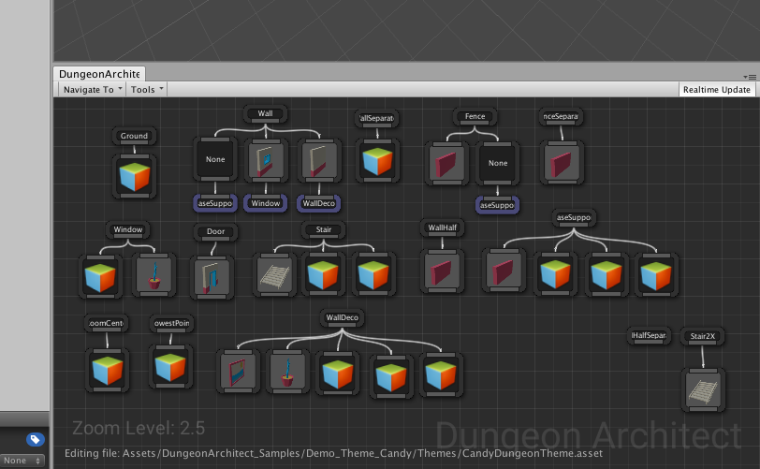Select the WallHalf marker node
This screenshot has width=760, height=469.
(442, 228)
